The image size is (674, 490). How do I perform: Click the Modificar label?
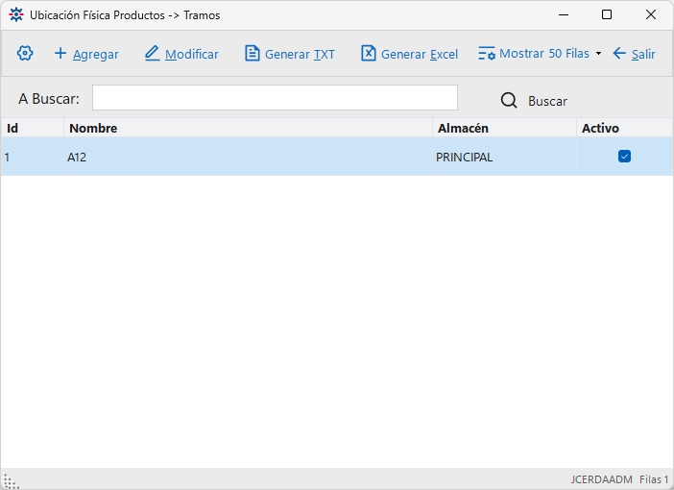pyautogui.click(x=192, y=54)
